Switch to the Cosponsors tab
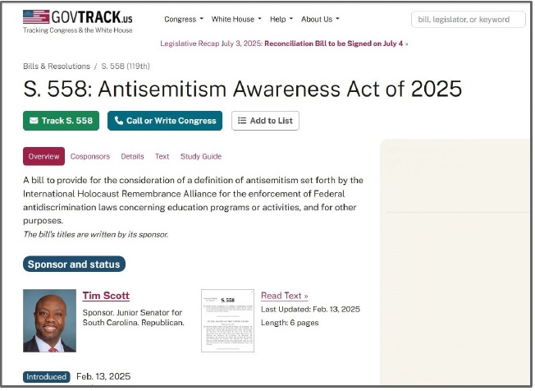The width and height of the screenshot is (535, 391). (90, 156)
